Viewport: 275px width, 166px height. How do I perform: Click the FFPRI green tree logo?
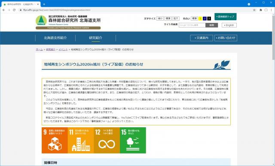[41, 20]
